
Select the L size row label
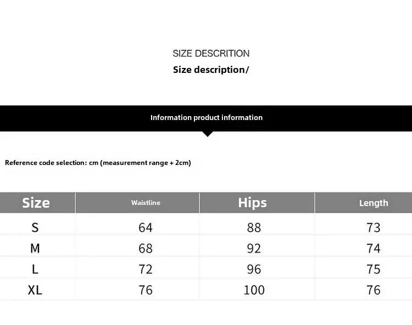(x=35, y=269)
